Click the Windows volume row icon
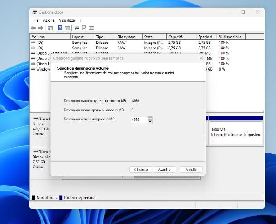Image resolution: width=276 pixels, height=224 pixels. [33, 69]
